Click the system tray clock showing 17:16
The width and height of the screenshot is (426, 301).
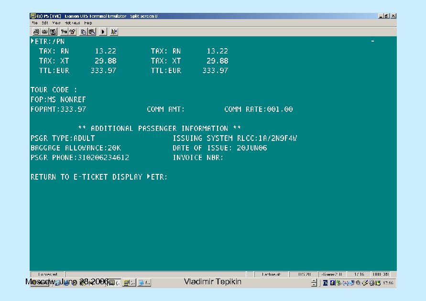388,283
